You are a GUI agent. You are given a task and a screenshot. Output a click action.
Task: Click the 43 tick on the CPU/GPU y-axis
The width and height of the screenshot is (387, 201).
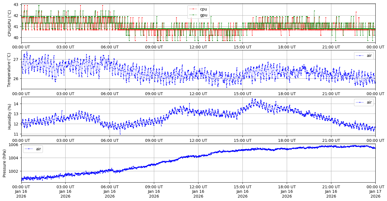tap(16, 5)
